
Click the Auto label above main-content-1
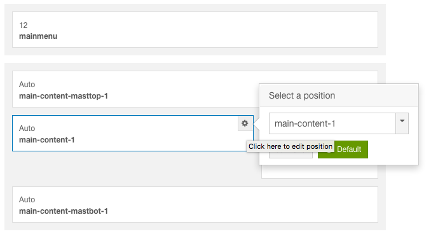click(27, 128)
